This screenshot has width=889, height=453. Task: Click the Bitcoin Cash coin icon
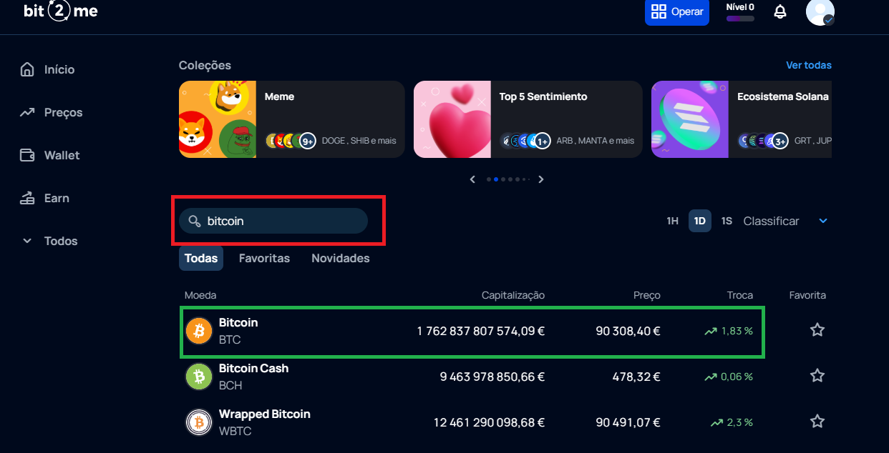click(199, 377)
